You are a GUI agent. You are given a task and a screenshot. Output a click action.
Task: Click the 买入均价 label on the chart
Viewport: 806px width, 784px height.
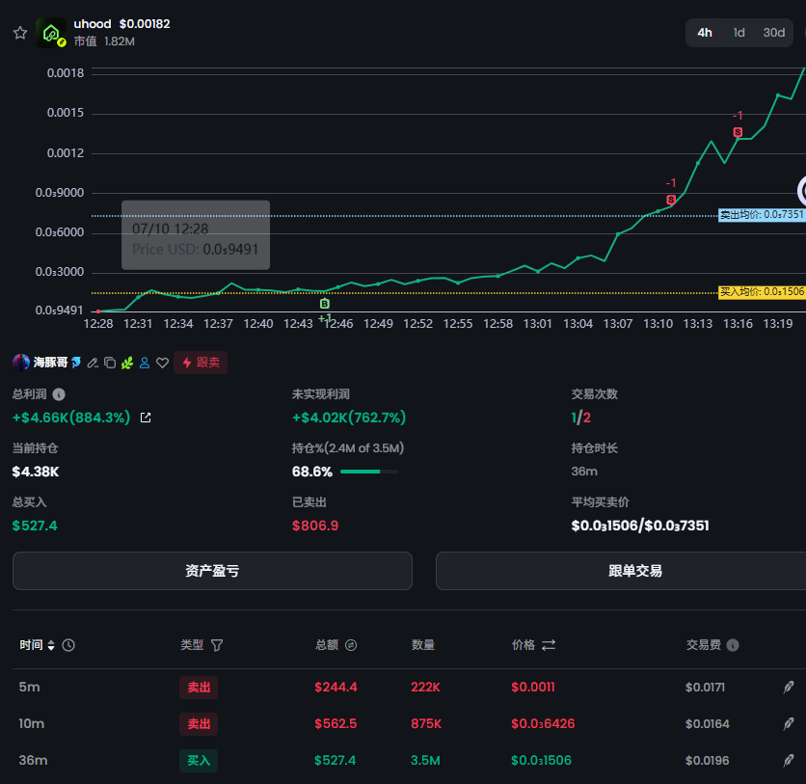coord(762,292)
